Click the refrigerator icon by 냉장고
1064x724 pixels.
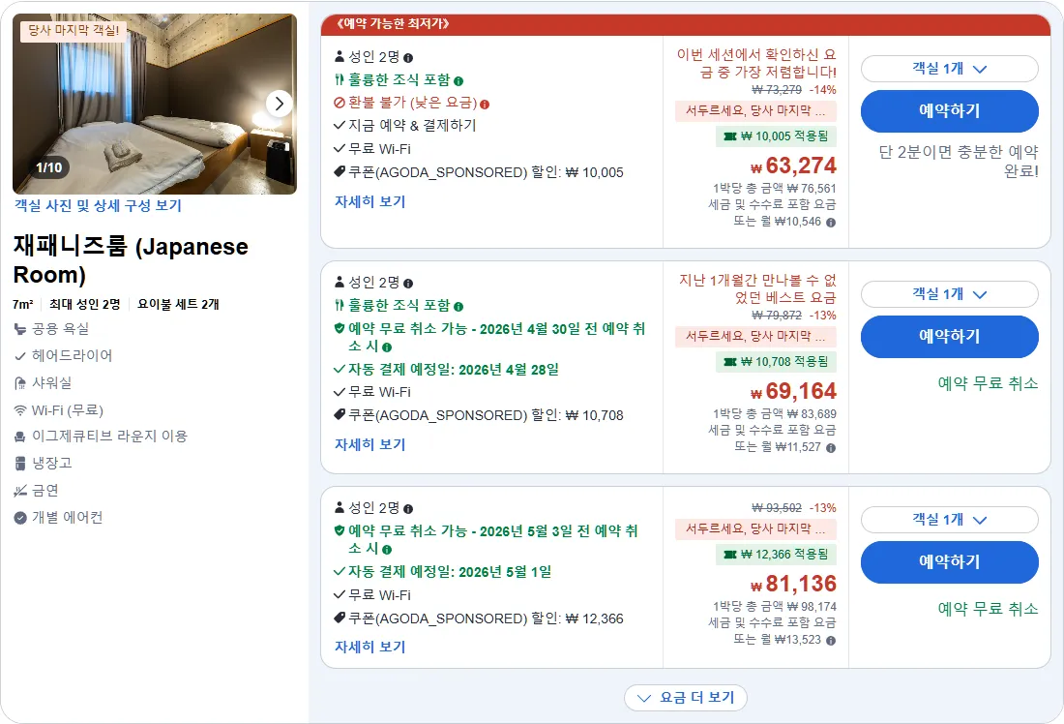coord(20,464)
